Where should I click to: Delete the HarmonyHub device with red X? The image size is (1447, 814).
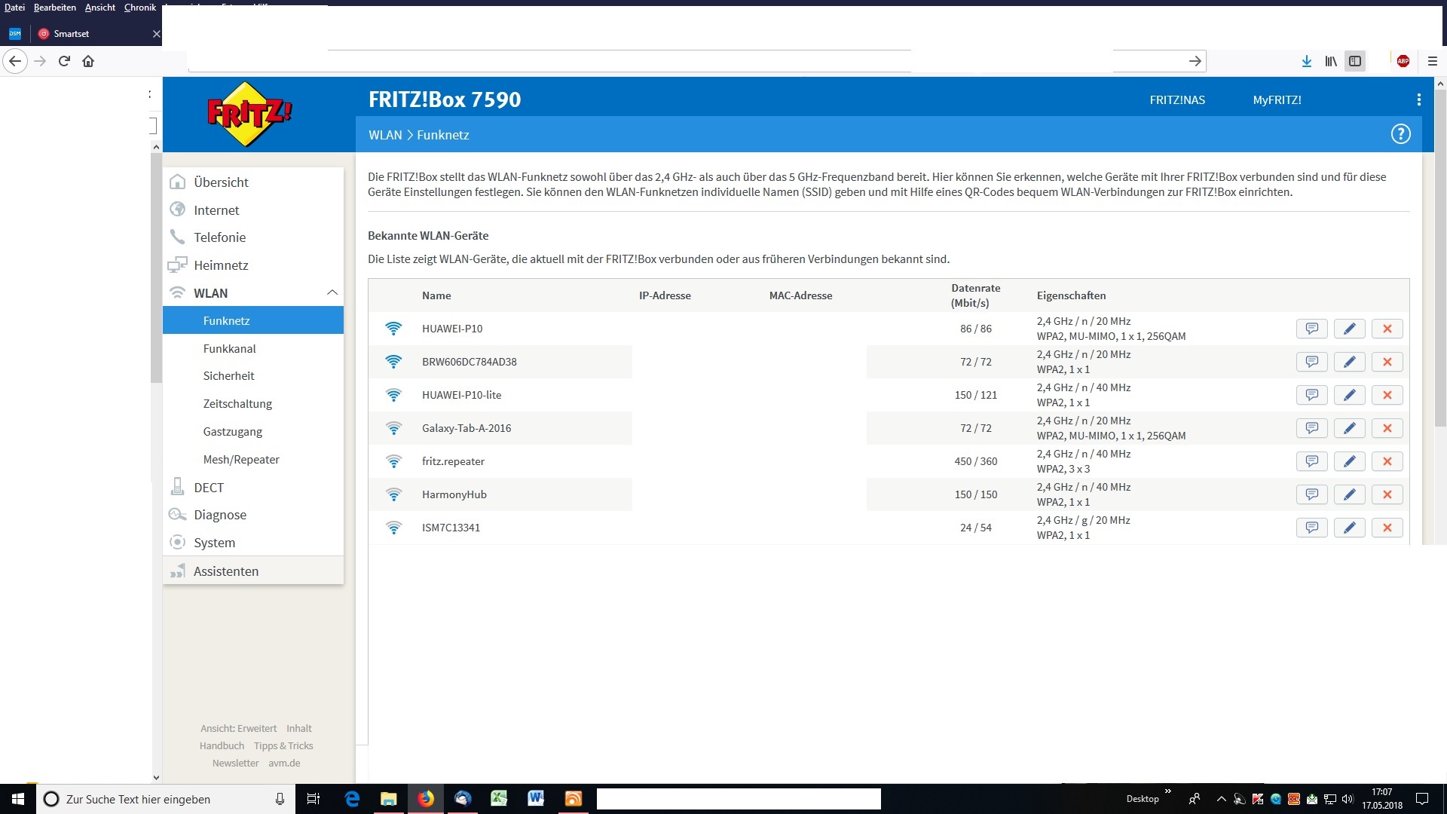pyautogui.click(x=1387, y=494)
